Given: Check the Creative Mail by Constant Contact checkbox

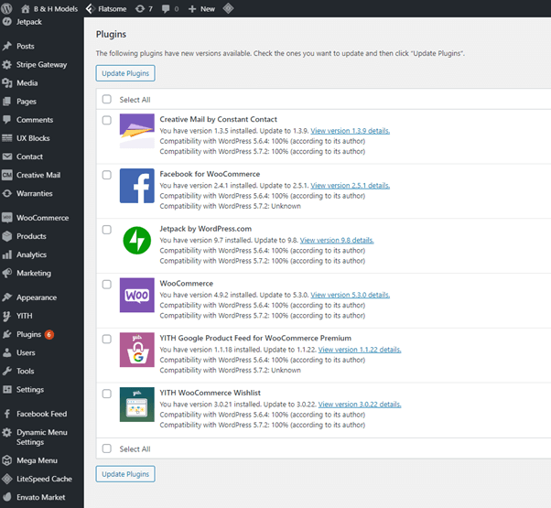Looking at the screenshot, I should [107, 120].
